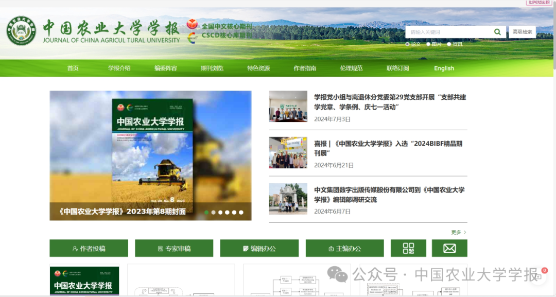Click the 2024年7月3日 date text
Viewport: 556px width, 297px height.
pos(332,119)
